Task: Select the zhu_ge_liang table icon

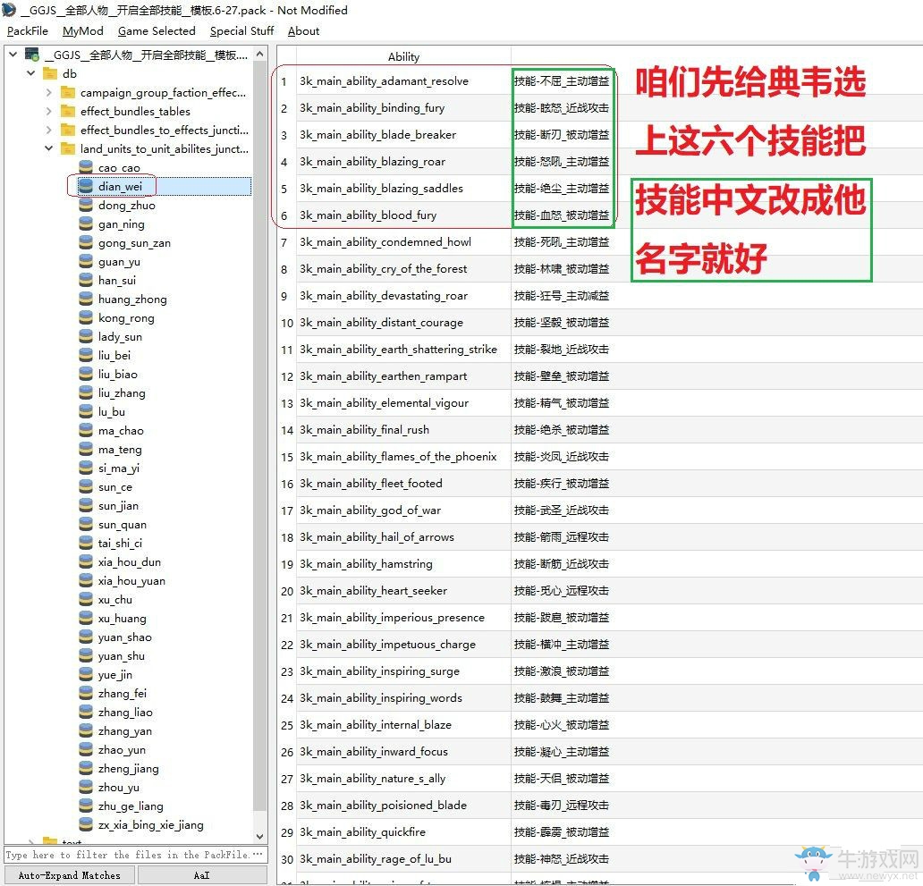Action: point(86,806)
